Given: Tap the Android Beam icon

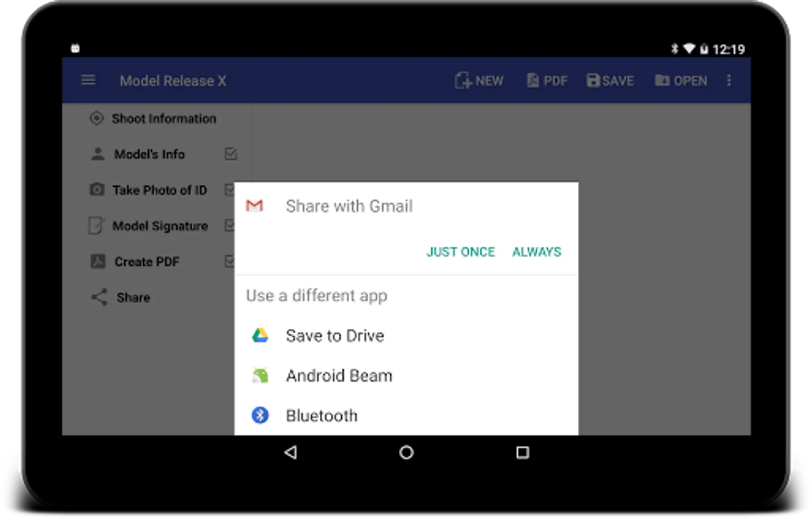Looking at the screenshot, I should pyautogui.click(x=260, y=375).
